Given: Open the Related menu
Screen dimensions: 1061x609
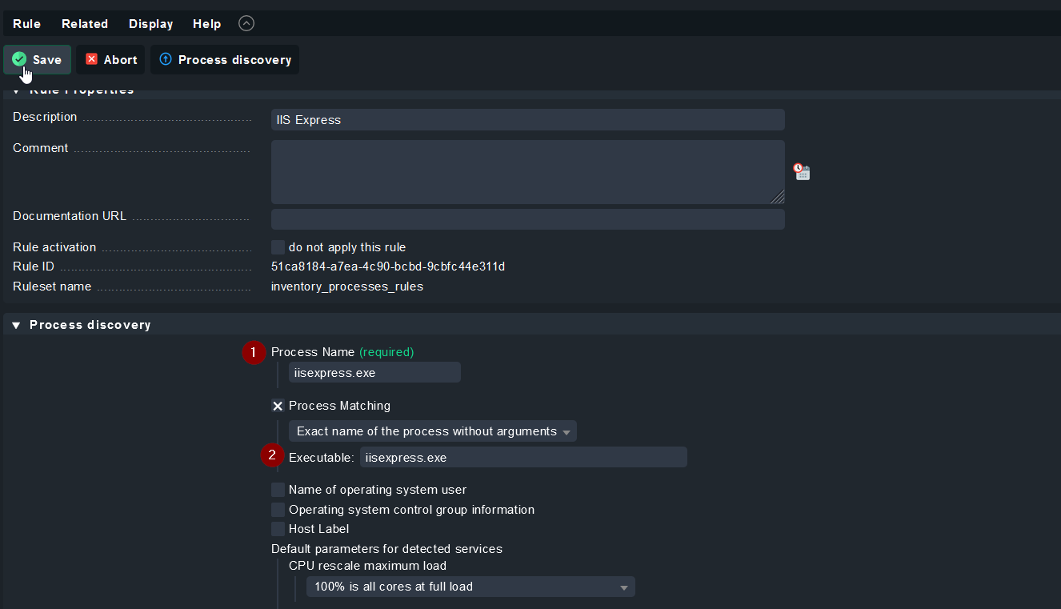Looking at the screenshot, I should click(x=85, y=24).
